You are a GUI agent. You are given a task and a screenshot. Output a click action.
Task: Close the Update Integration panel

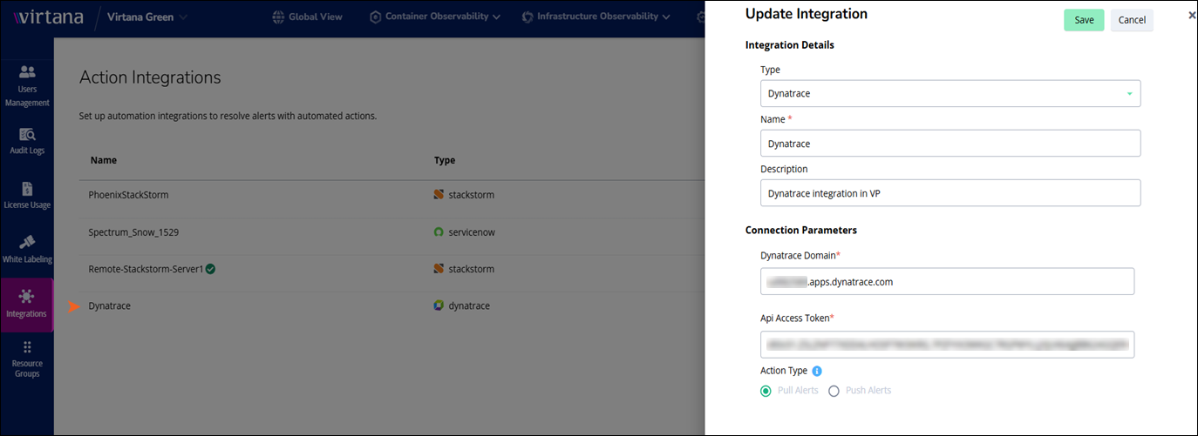1192,16
